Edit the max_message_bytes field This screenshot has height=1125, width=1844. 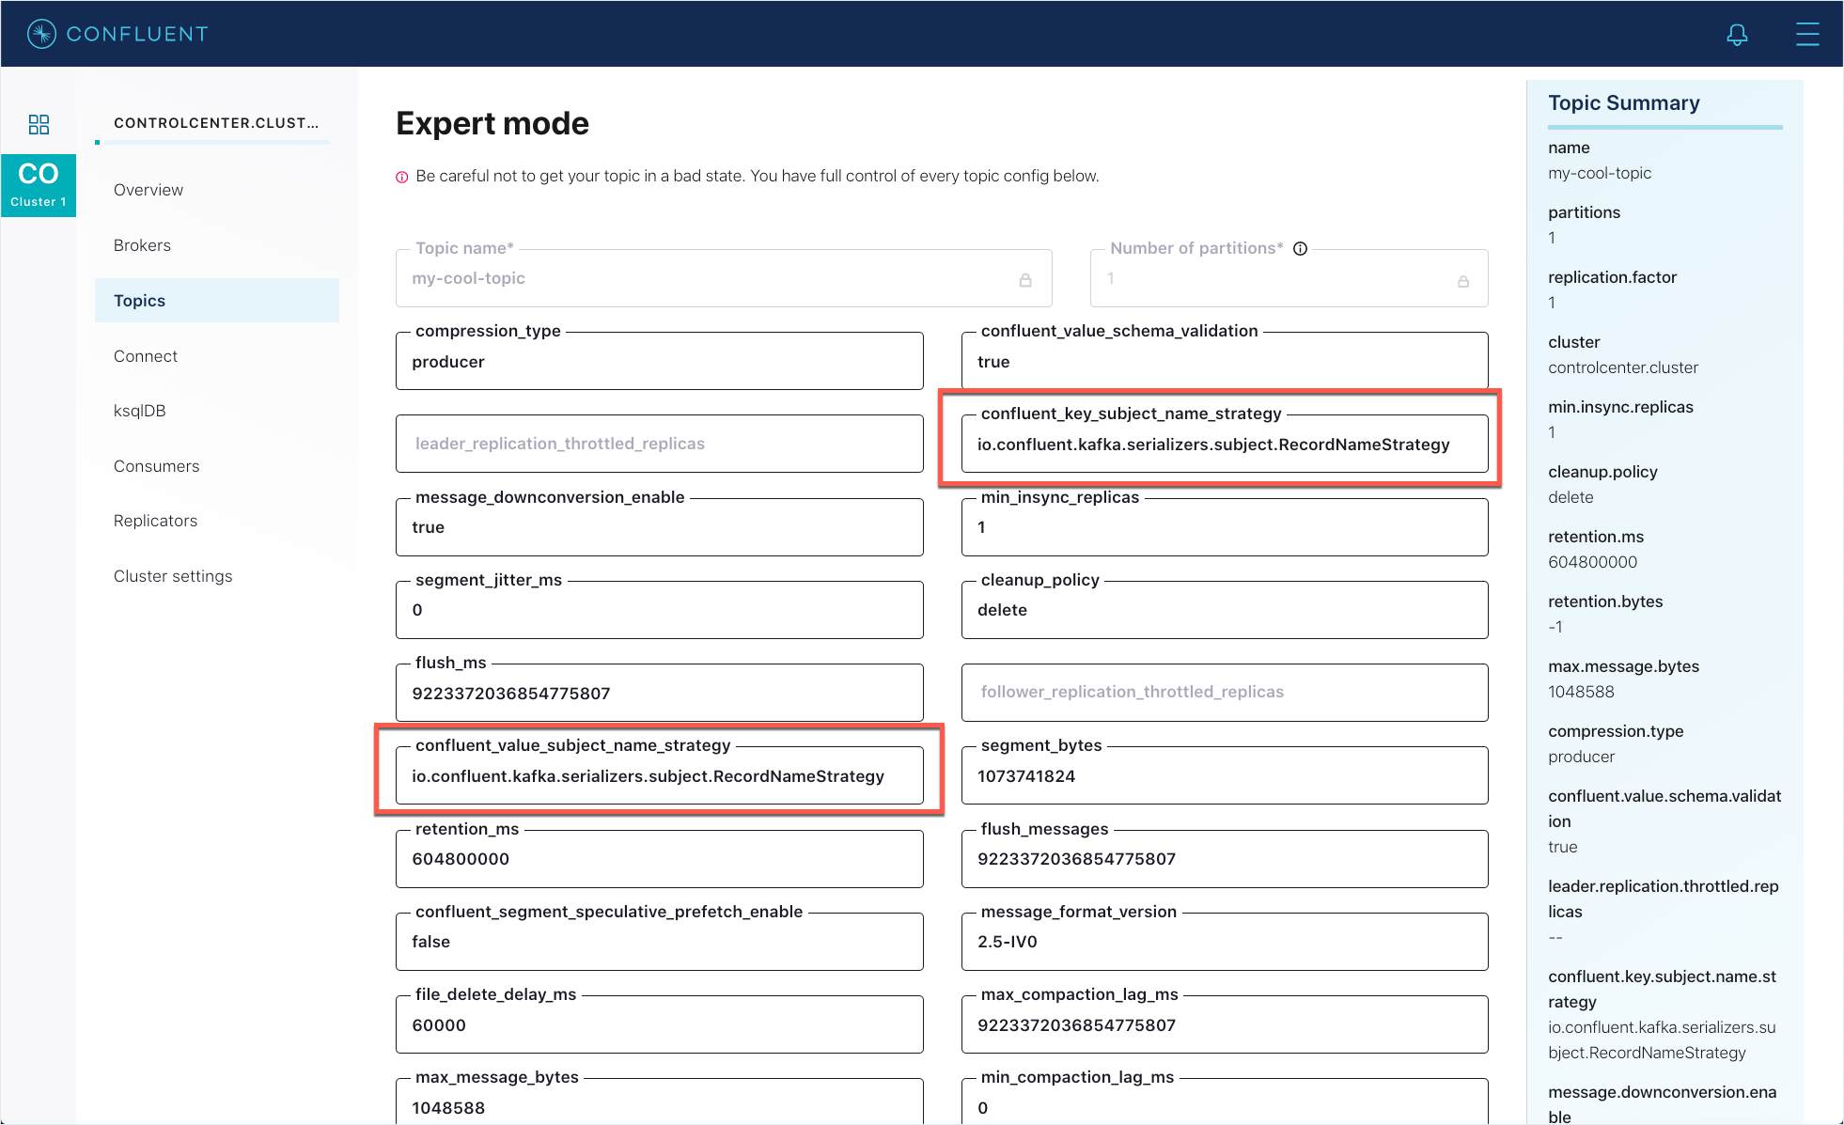(660, 1102)
